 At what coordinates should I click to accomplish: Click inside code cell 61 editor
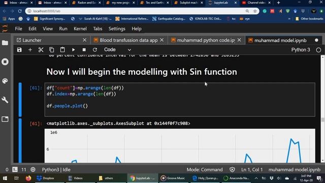click(x=180, y=100)
